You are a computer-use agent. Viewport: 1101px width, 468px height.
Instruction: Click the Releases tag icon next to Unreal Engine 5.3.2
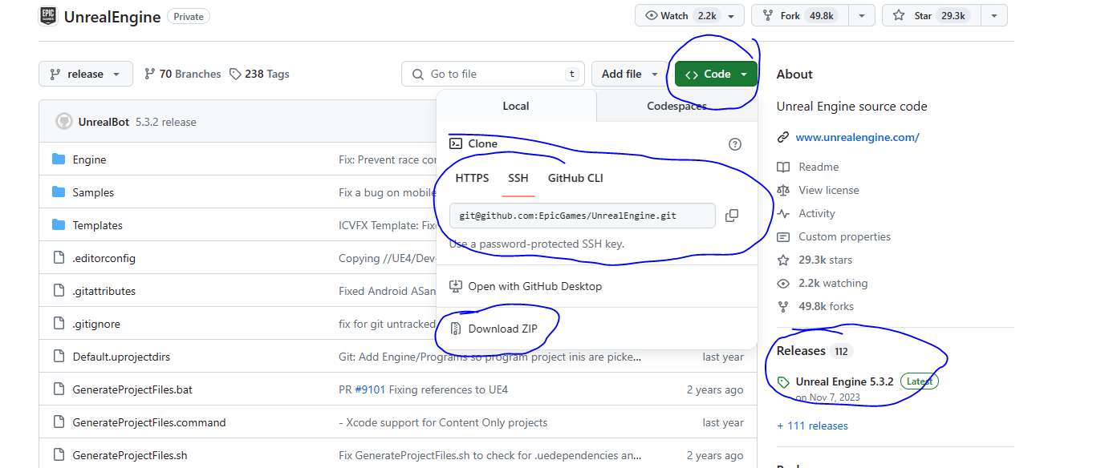pos(783,382)
